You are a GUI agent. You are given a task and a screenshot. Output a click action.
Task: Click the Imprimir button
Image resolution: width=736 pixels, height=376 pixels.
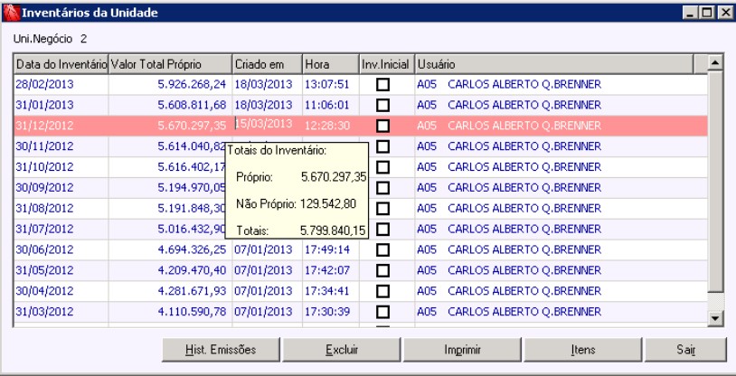click(x=462, y=350)
